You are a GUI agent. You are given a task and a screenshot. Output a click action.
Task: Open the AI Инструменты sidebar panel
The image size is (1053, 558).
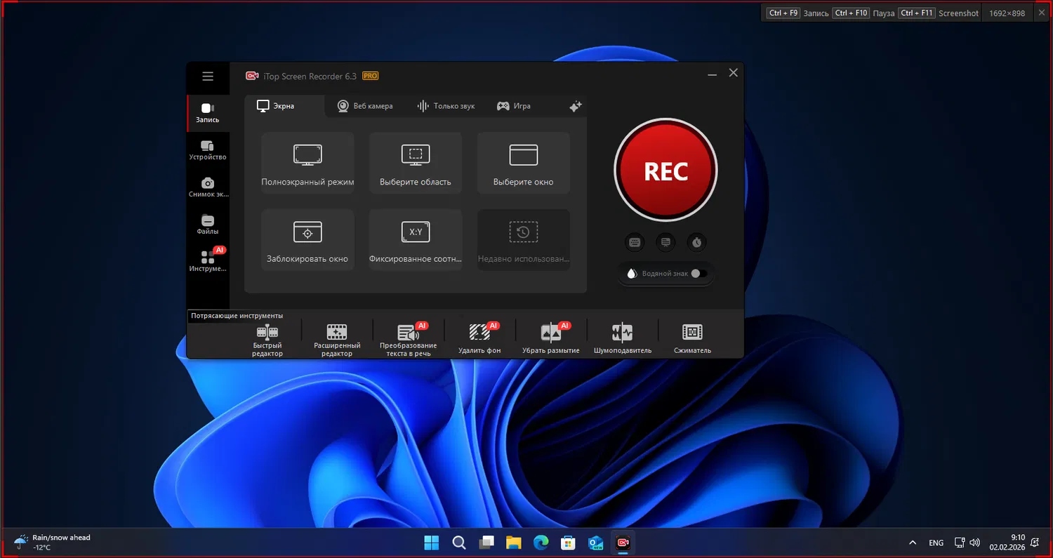[x=208, y=261]
